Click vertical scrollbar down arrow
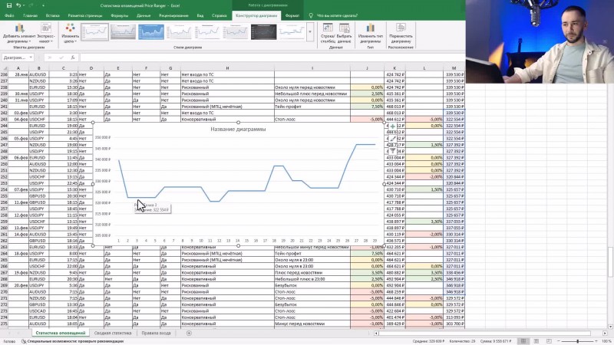Viewport: 614px width, 345px height. [610, 327]
